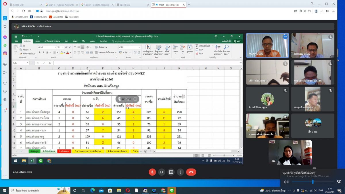Open the Opera sidebar history clock icon
The height and width of the screenshot is (194, 345).
5,91
